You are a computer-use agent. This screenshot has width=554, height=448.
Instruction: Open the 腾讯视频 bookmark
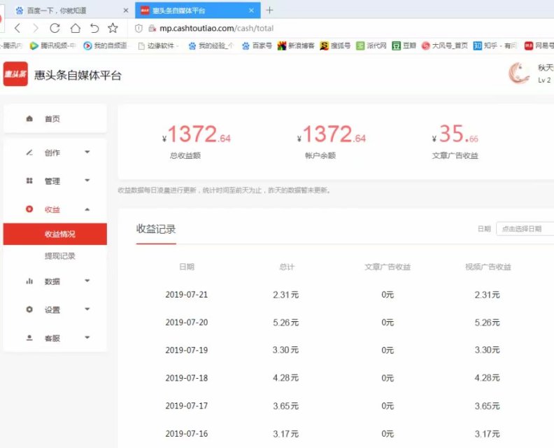click(x=53, y=45)
